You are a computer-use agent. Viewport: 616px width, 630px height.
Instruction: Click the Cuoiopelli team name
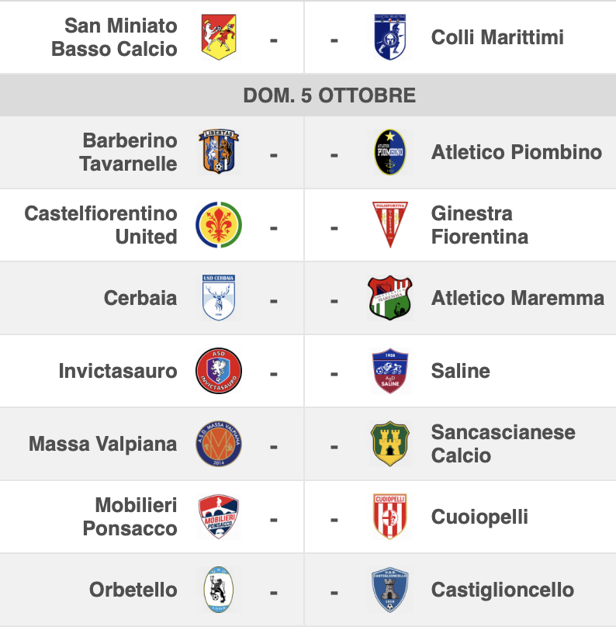point(479,517)
